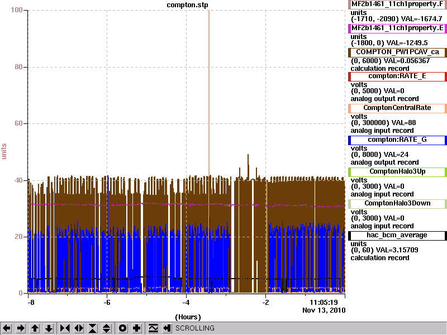Select the black hac_bcm_average legend entry
The image size is (447, 335).
pos(397,235)
